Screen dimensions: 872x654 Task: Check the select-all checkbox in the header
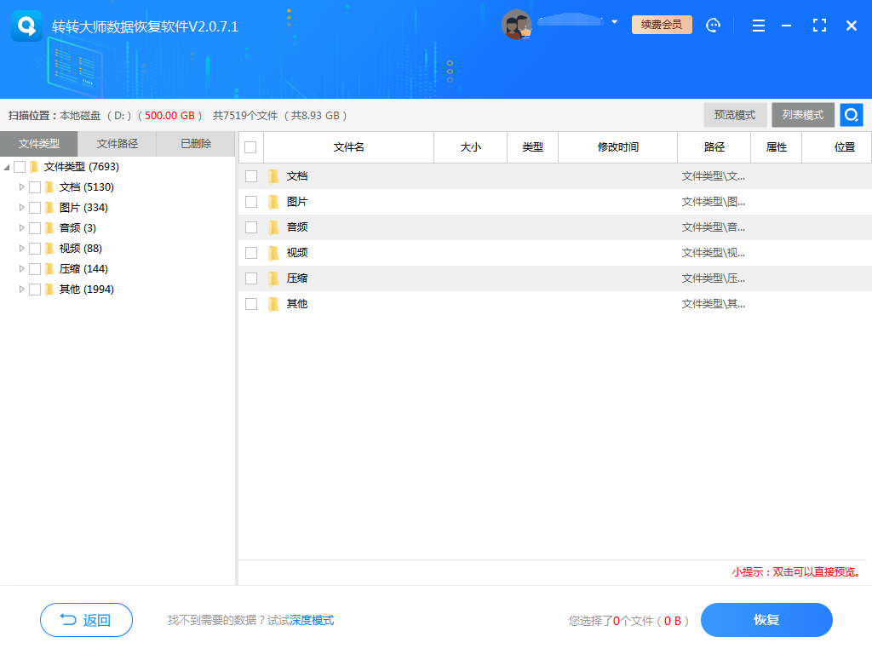click(250, 146)
